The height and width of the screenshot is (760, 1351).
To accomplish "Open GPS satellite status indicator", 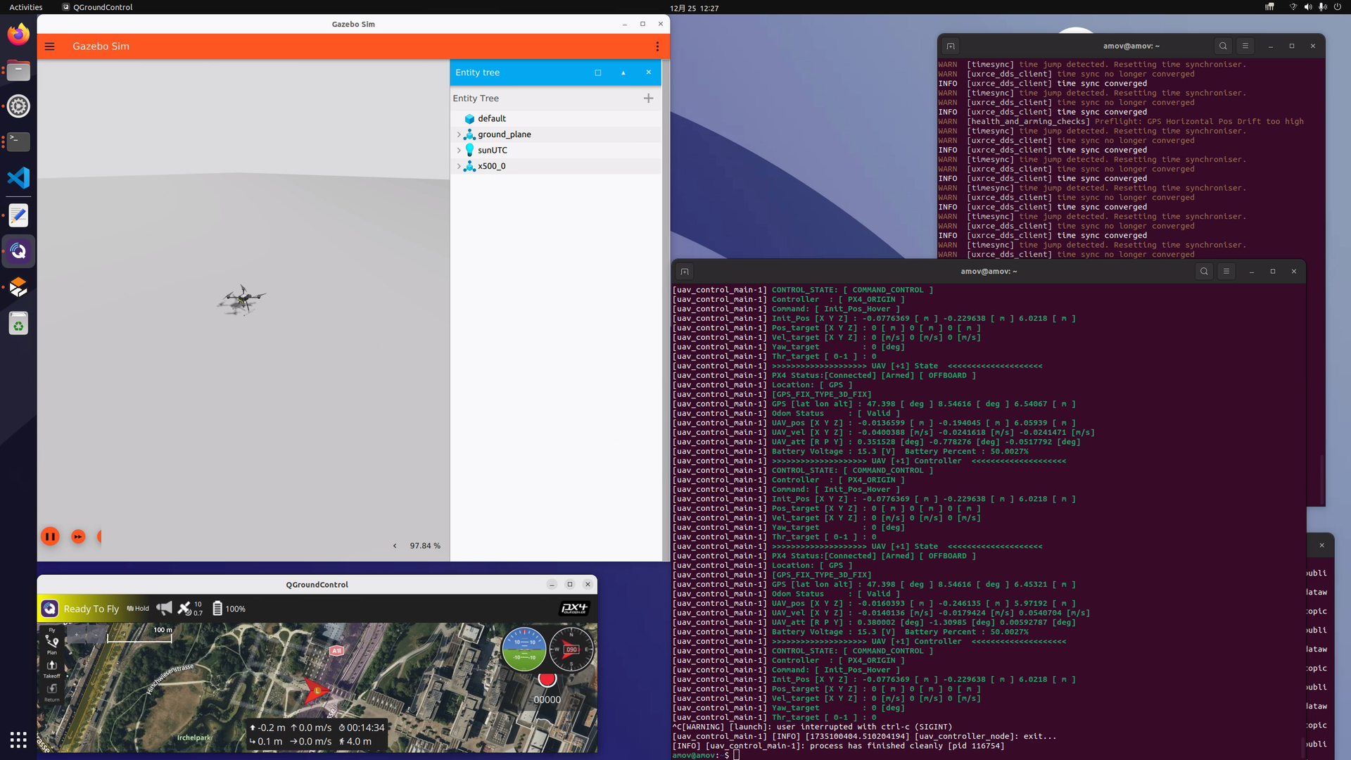I will click(189, 609).
